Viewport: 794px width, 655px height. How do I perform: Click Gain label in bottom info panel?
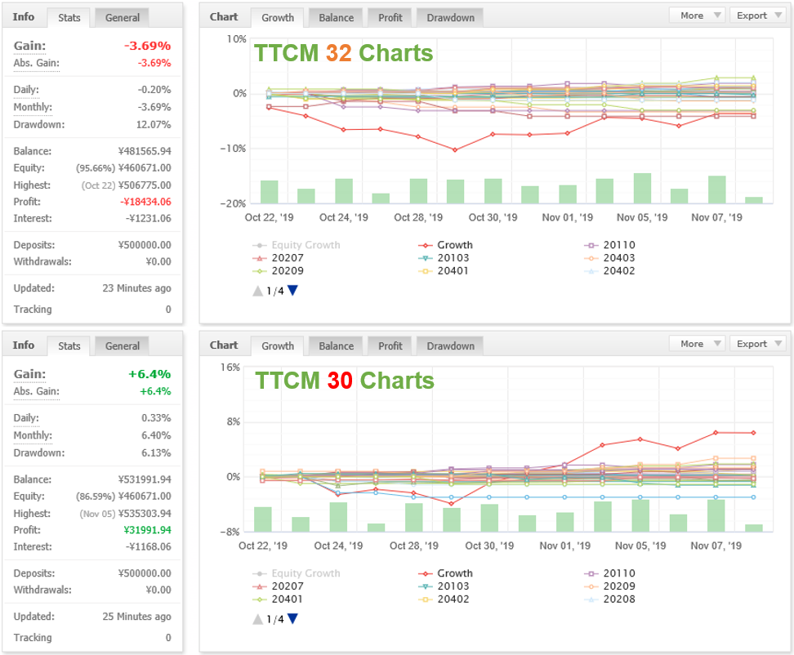[30, 374]
